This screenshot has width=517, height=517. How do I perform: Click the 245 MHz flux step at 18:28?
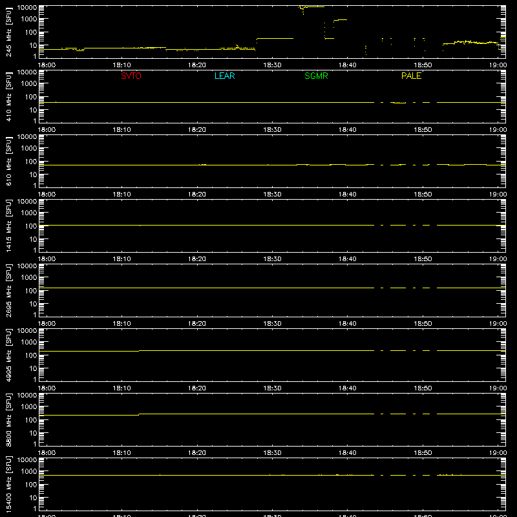pyautogui.click(x=257, y=41)
